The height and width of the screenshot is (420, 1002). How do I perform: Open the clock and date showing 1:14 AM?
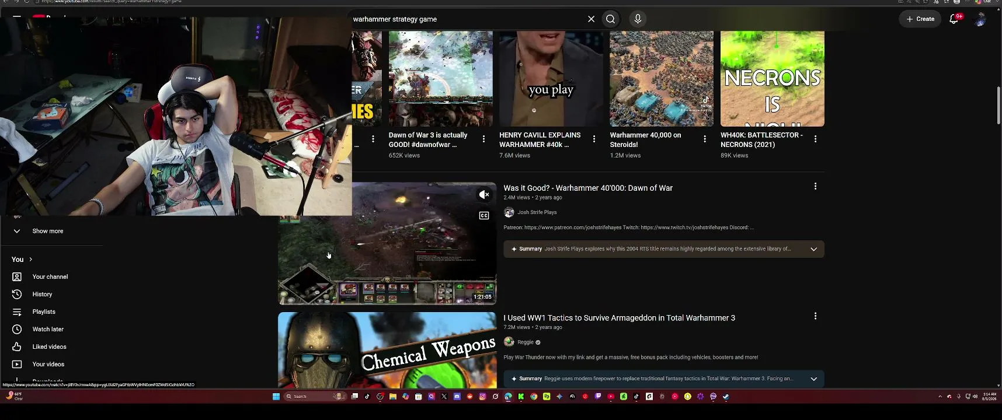990,397
